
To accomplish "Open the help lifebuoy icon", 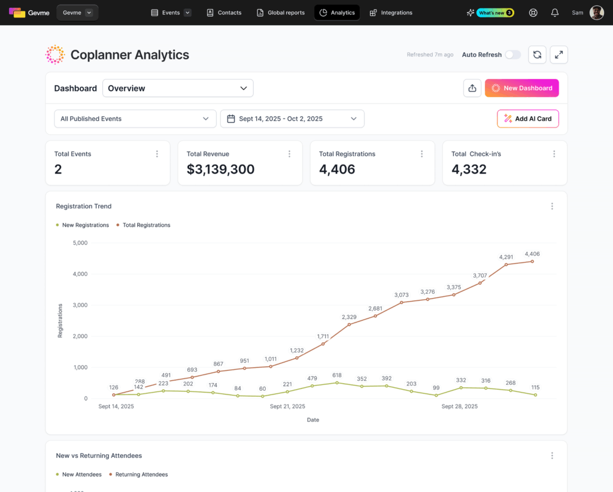I will pos(533,13).
